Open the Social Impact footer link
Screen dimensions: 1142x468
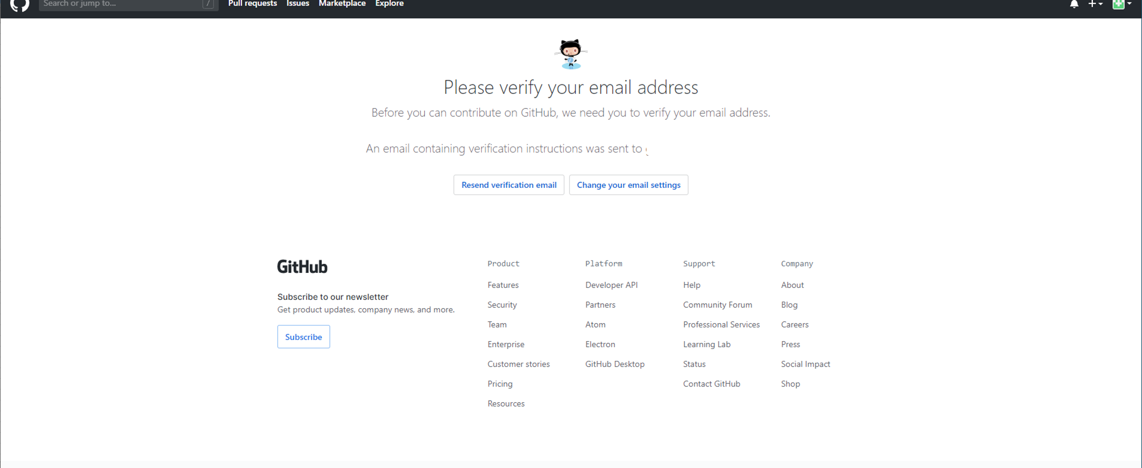[x=805, y=364]
